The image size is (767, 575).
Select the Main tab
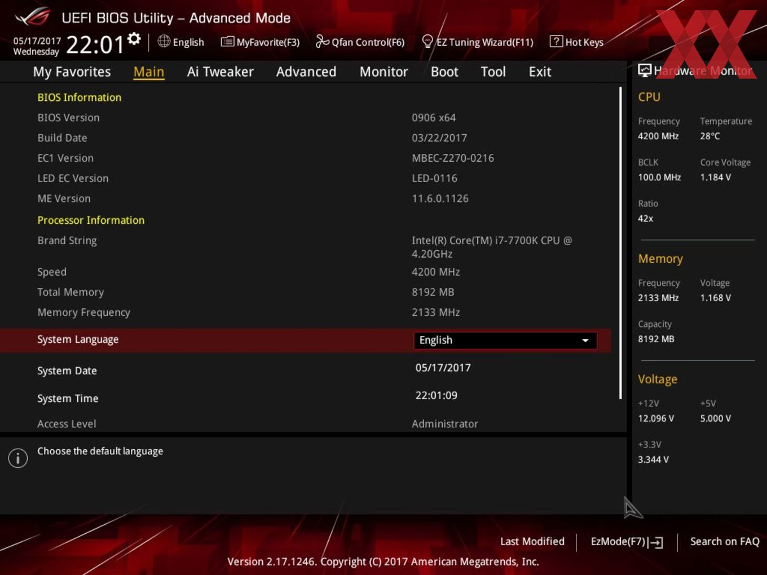pos(149,72)
